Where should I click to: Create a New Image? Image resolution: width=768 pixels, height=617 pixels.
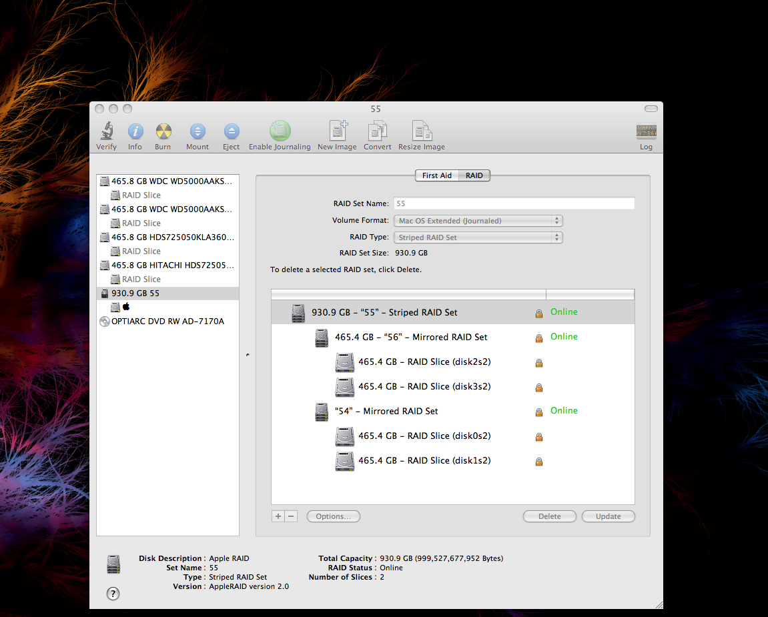pos(337,131)
